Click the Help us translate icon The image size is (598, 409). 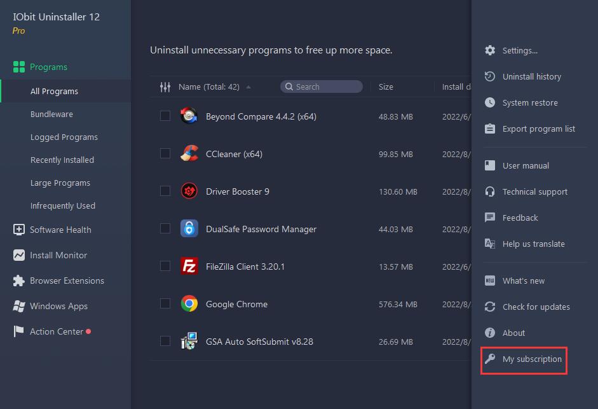490,244
